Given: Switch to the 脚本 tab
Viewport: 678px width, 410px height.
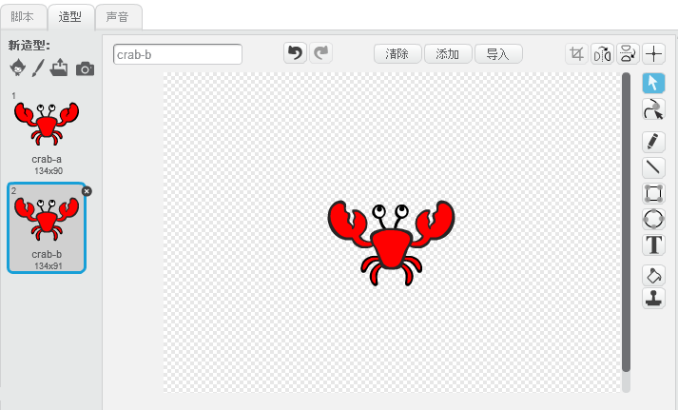Looking at the screenshot, I should pos(22,17).
